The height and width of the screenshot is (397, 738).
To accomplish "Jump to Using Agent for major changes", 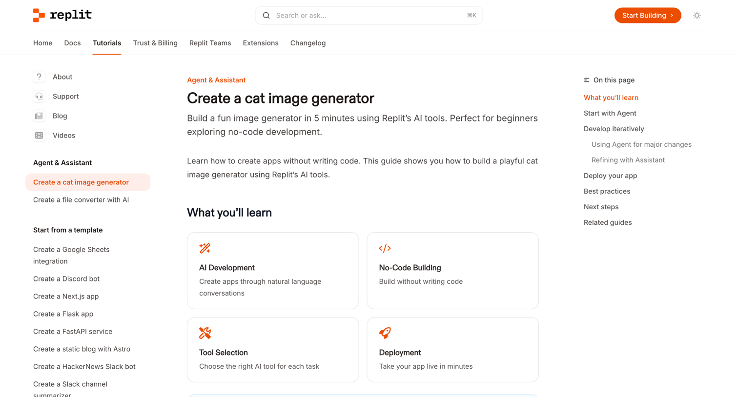I will pyautogui.click(x=641, y=144).
